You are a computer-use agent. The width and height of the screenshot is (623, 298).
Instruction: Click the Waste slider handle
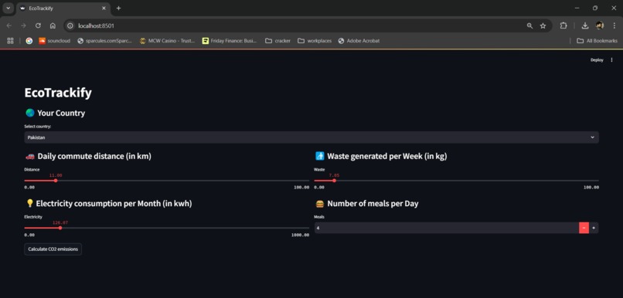point(334,181)
